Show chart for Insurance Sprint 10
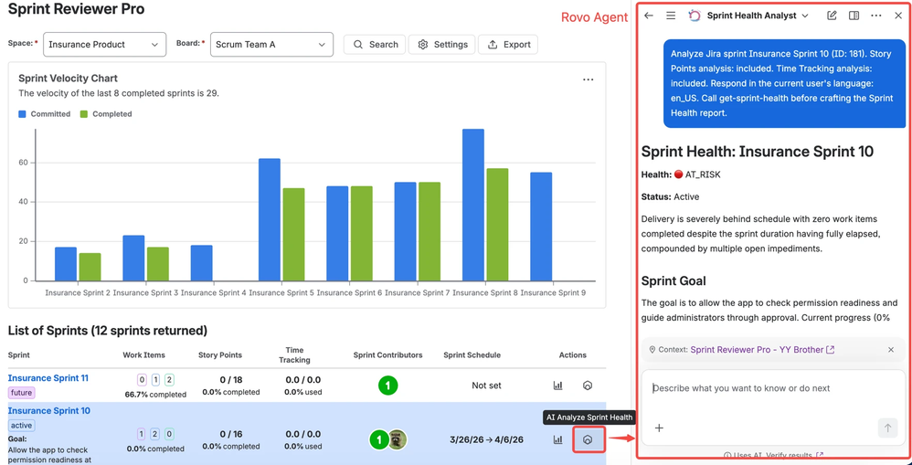Screen dimensions: 912x465 point(557,440)
